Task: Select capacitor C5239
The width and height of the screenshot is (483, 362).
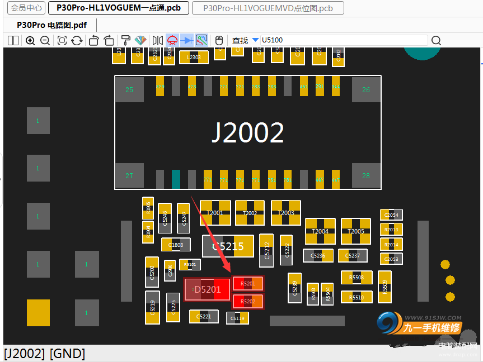Action: point(294,288)
